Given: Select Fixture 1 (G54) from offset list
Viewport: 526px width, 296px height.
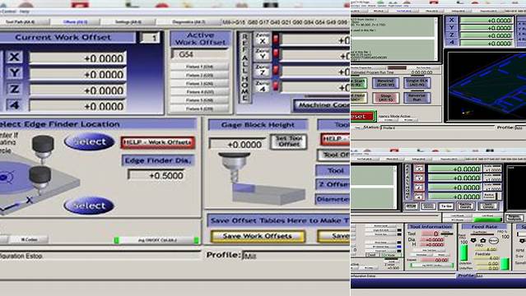Looking at the screenshot, I should point(199,67).
